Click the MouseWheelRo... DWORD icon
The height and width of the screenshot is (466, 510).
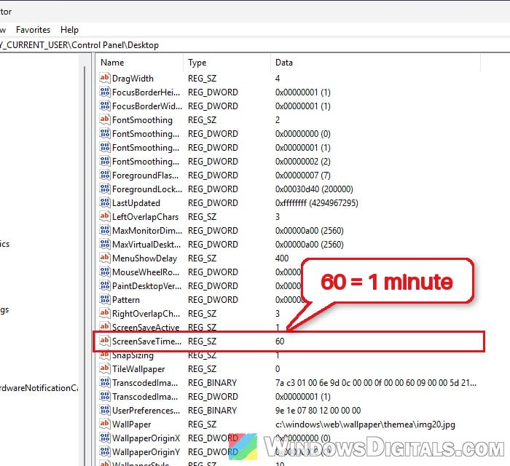point(104,272)
